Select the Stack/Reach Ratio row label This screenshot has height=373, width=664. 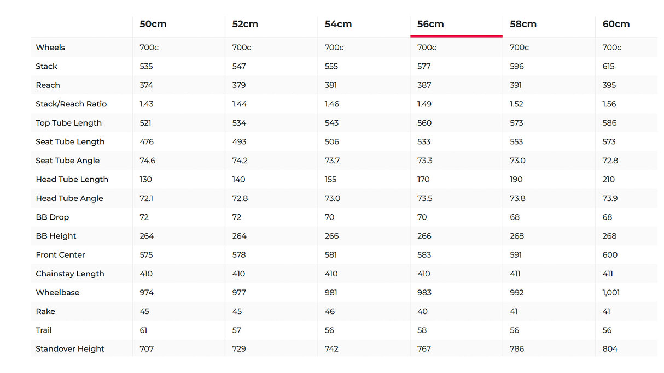(x=71, y=104)
